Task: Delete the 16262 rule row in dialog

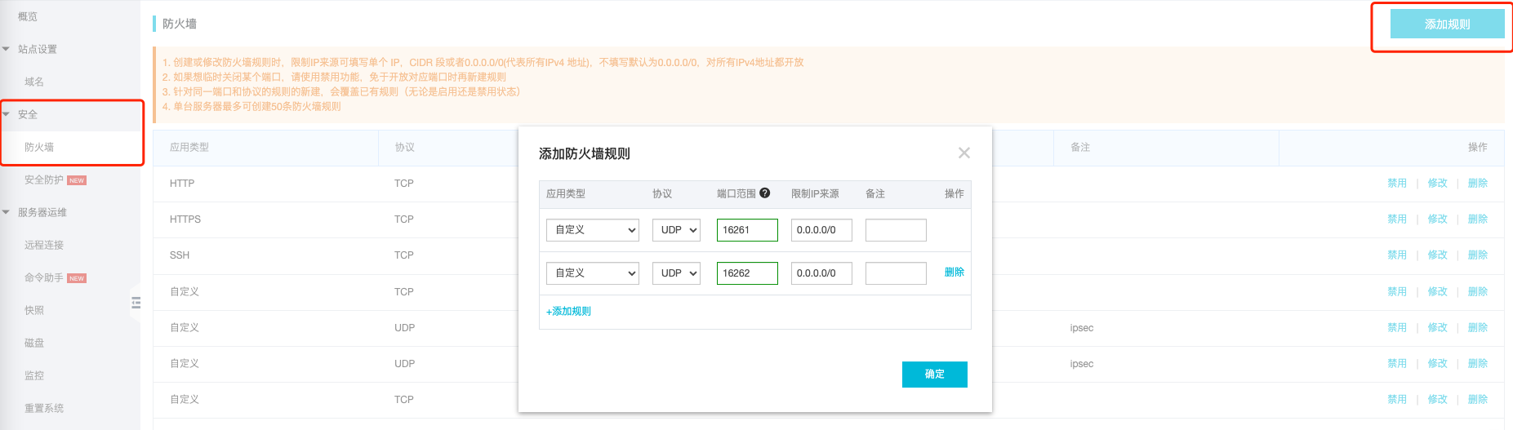Action: pos(955,273)
